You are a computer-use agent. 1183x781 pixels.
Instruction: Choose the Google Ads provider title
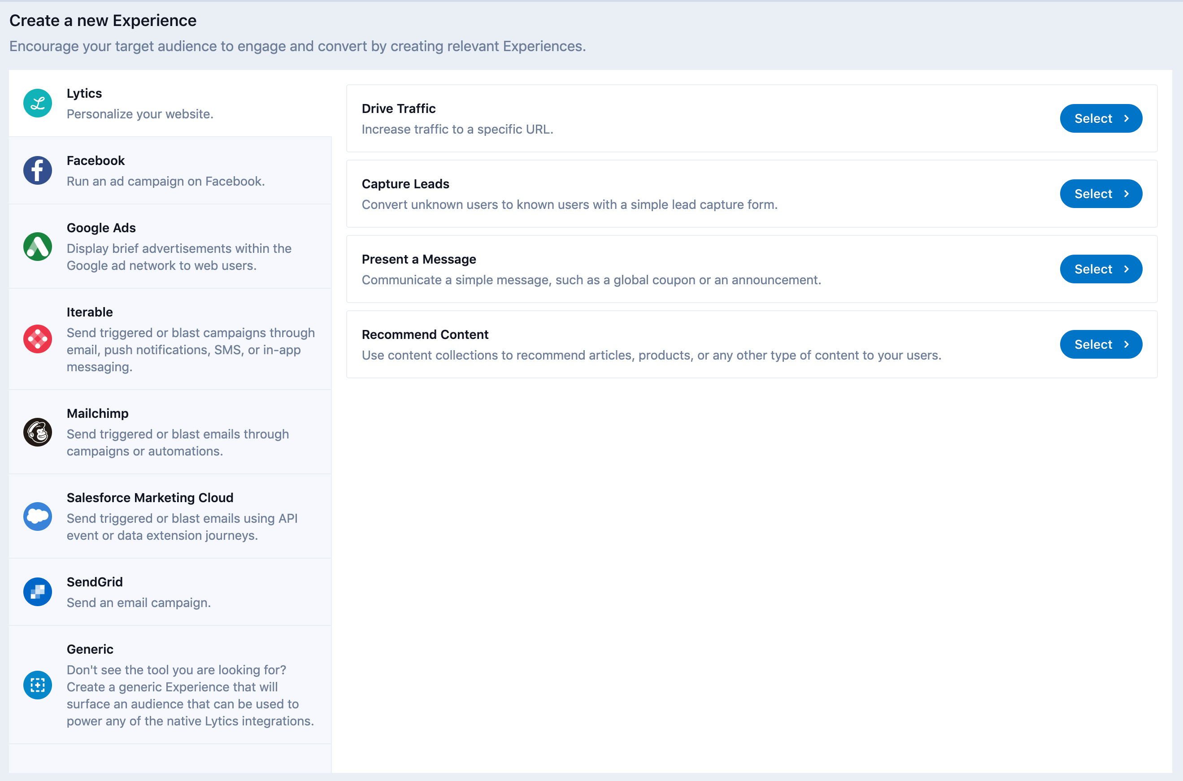[101, 228]
